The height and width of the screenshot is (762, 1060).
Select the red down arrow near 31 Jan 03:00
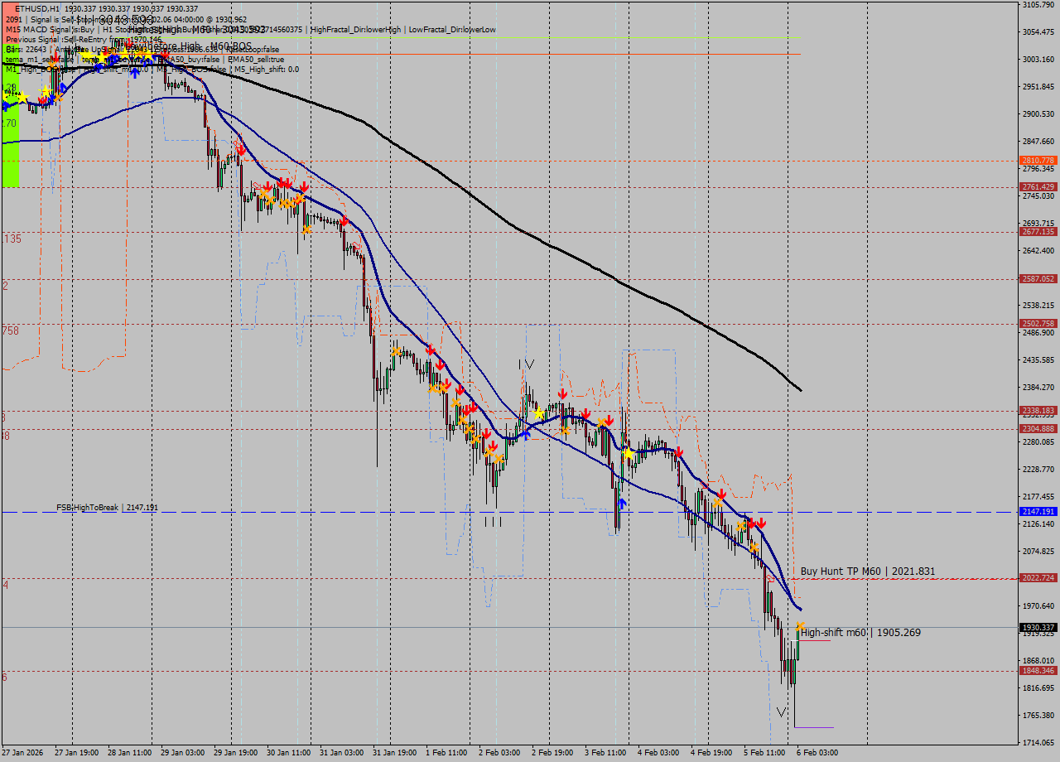point(344,221)
